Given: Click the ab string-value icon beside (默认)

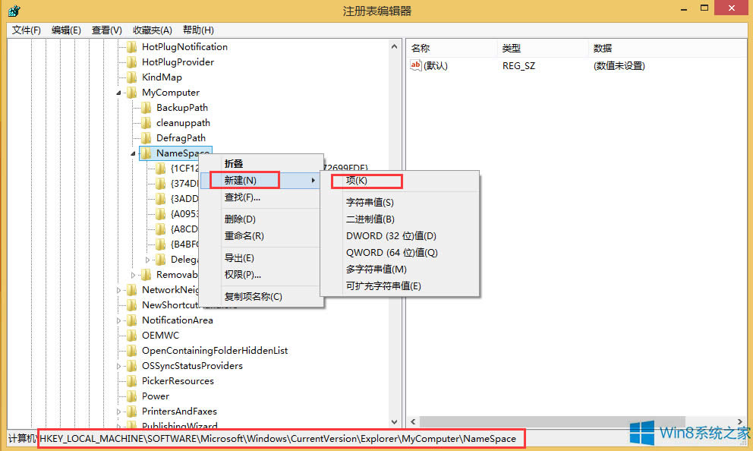Looking at the screenshot, I should pos(415,65).
